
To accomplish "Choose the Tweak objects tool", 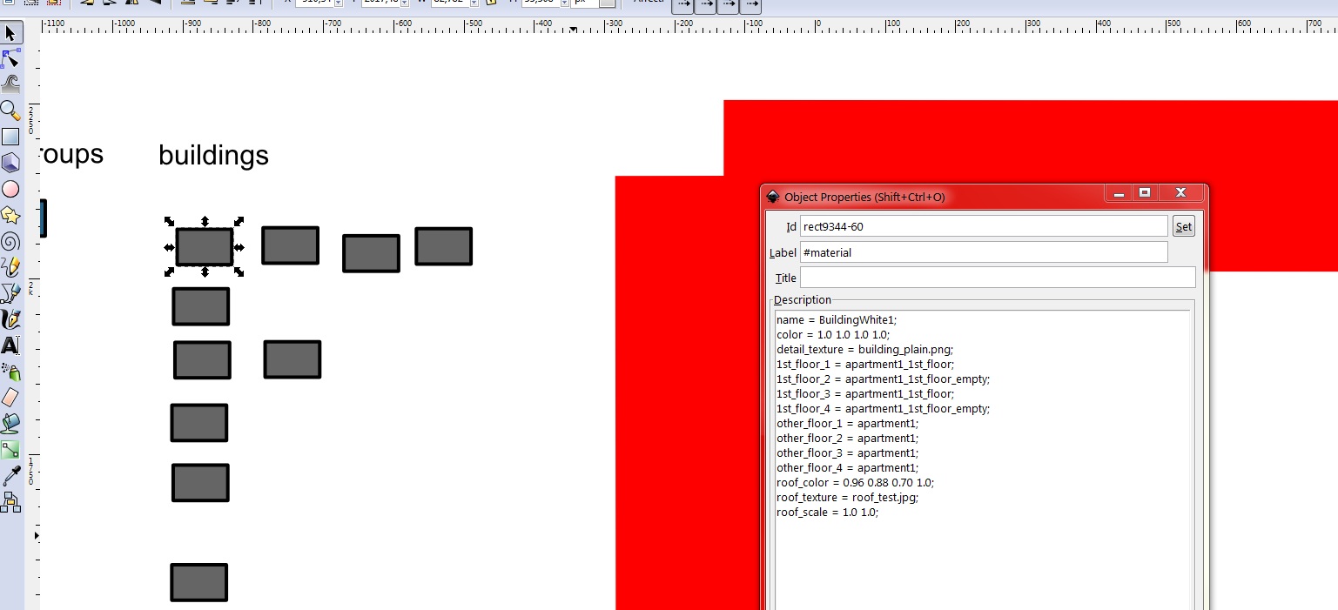I will (10, 84).
